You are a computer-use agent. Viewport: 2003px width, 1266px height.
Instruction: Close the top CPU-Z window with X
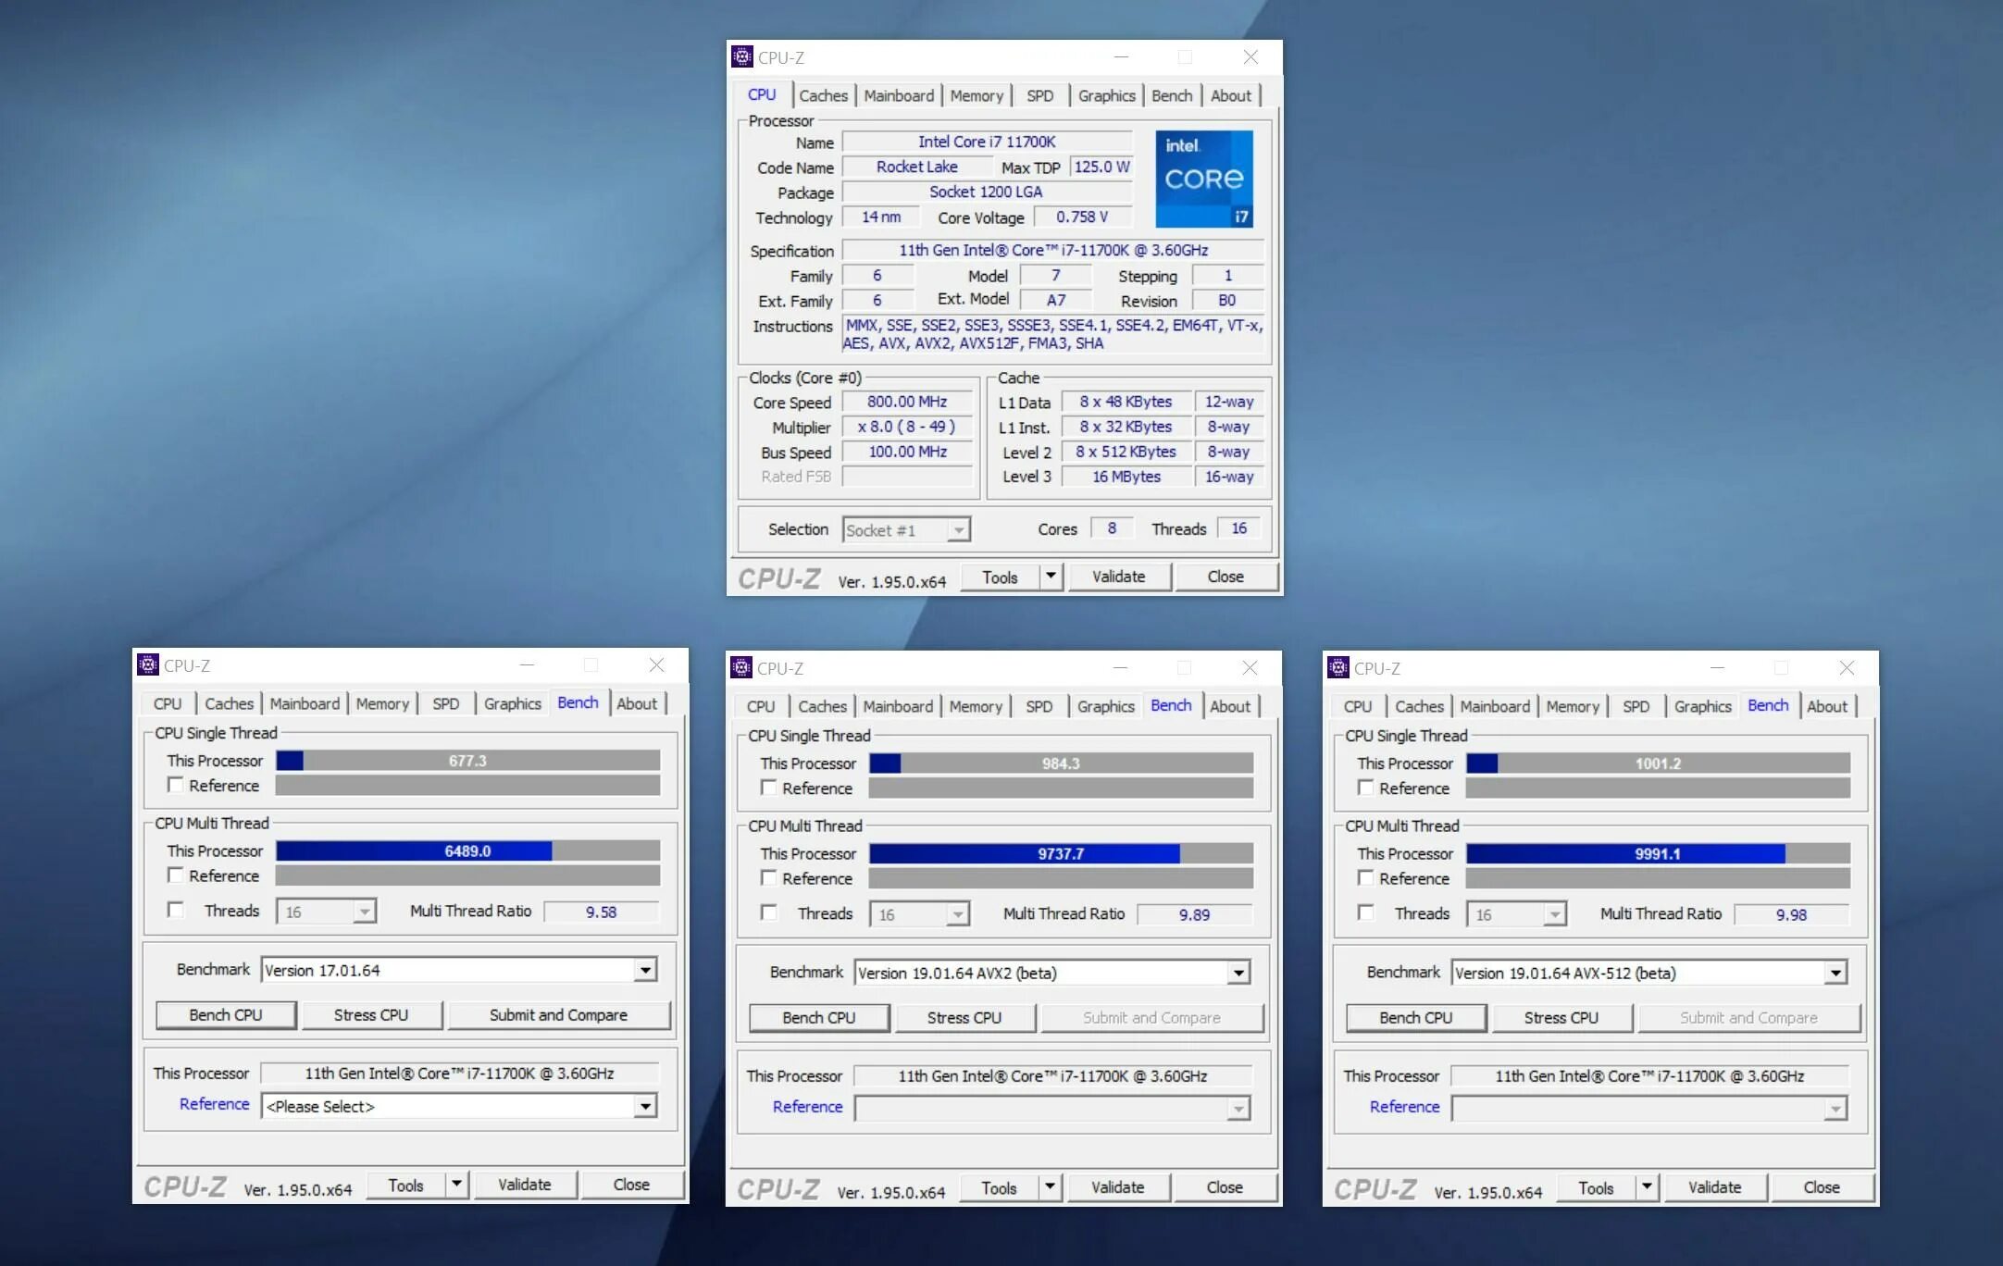[1250, 57]
